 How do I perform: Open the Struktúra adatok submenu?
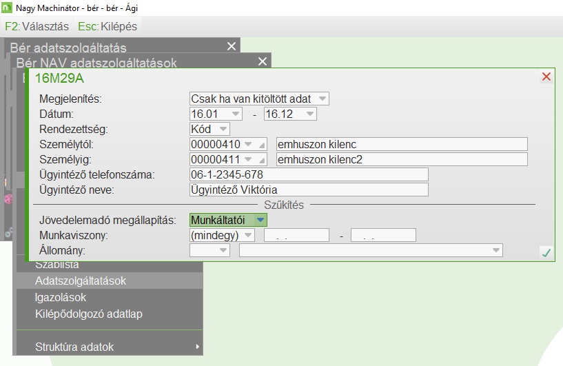[x=110, y=347]
